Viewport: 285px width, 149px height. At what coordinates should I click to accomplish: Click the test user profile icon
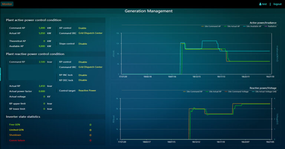pyautogui.click(x=261, y=4)
